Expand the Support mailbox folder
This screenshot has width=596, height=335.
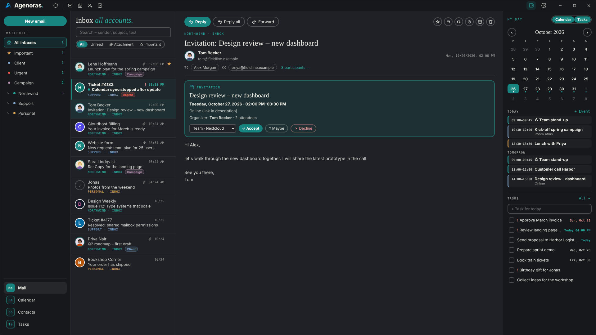8,103
